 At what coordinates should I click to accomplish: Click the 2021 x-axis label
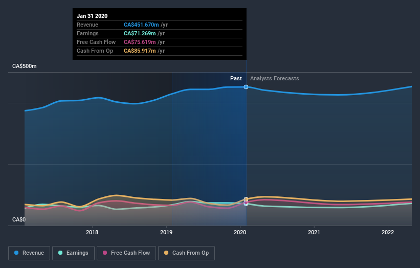tap(314, 232)
